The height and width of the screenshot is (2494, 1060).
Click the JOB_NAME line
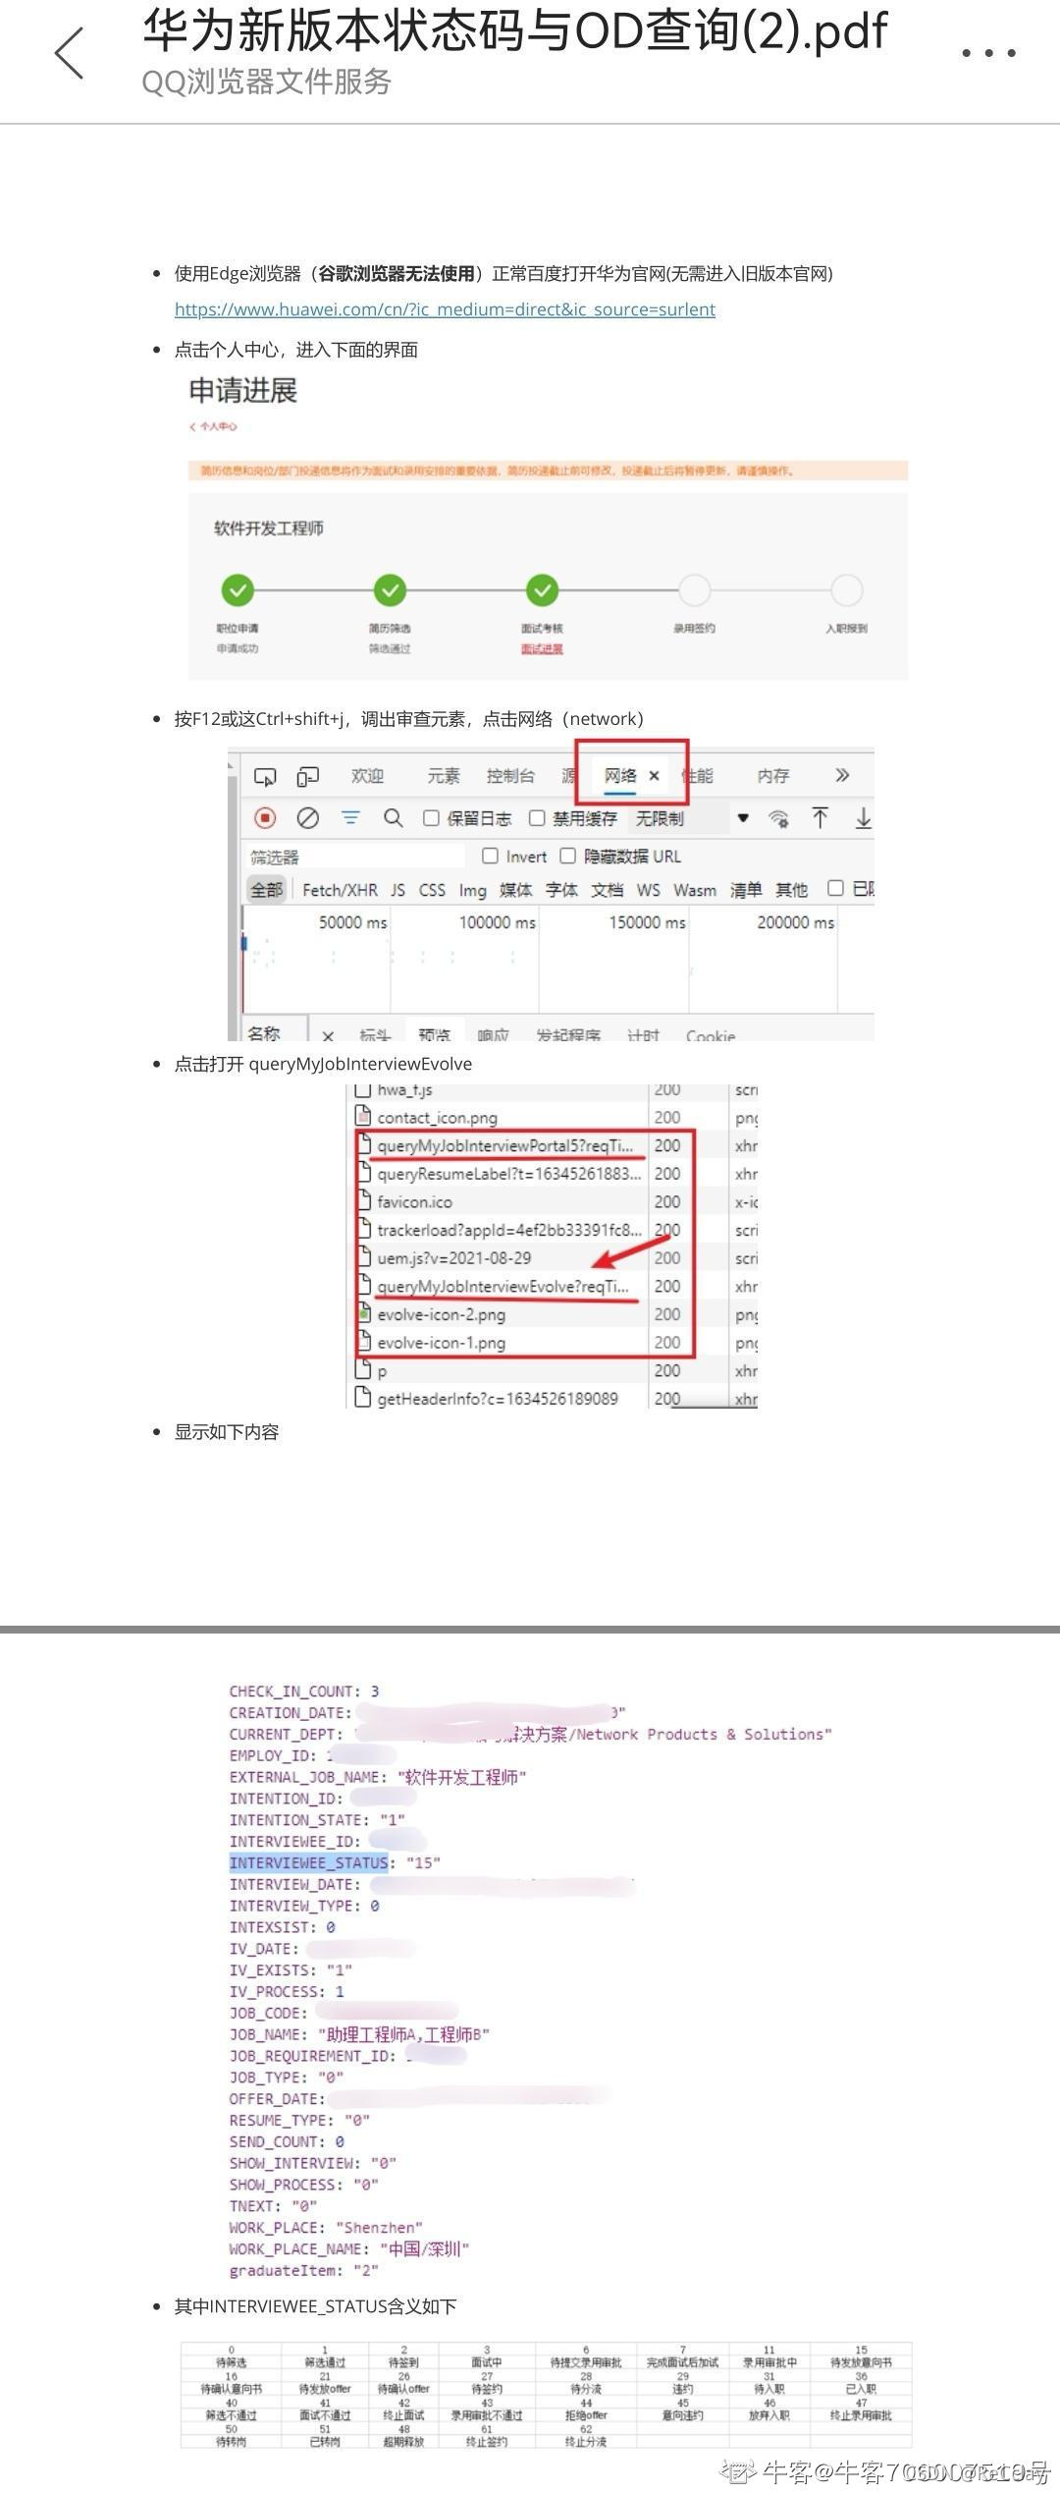359,2034
